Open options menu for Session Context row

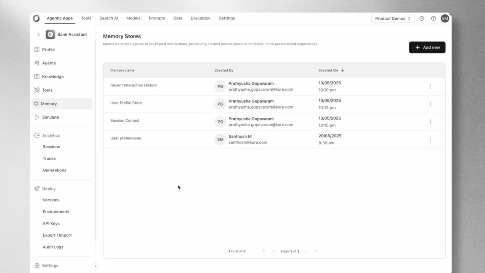pos(430,122)
